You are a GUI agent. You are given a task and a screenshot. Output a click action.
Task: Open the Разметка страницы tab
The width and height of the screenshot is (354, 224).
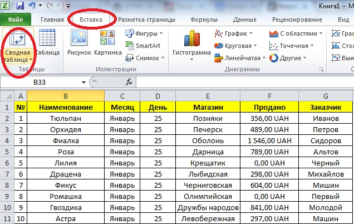pyautogui.click(x=146, y=20)
